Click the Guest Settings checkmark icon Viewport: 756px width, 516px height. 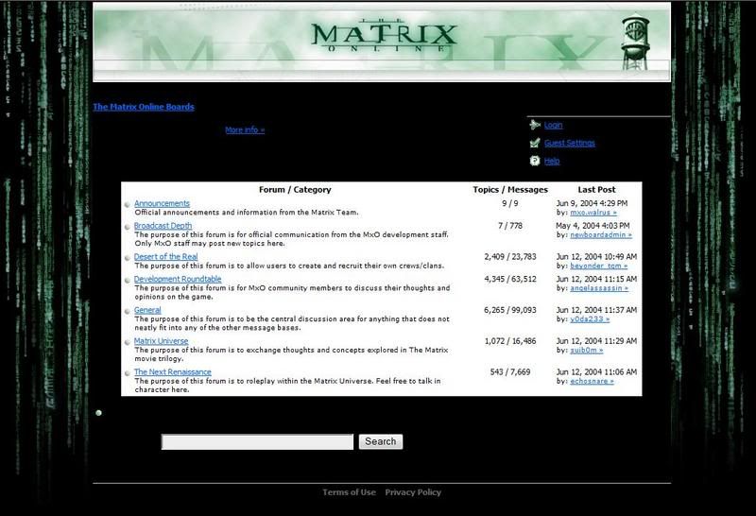click(x=535, y=143)
